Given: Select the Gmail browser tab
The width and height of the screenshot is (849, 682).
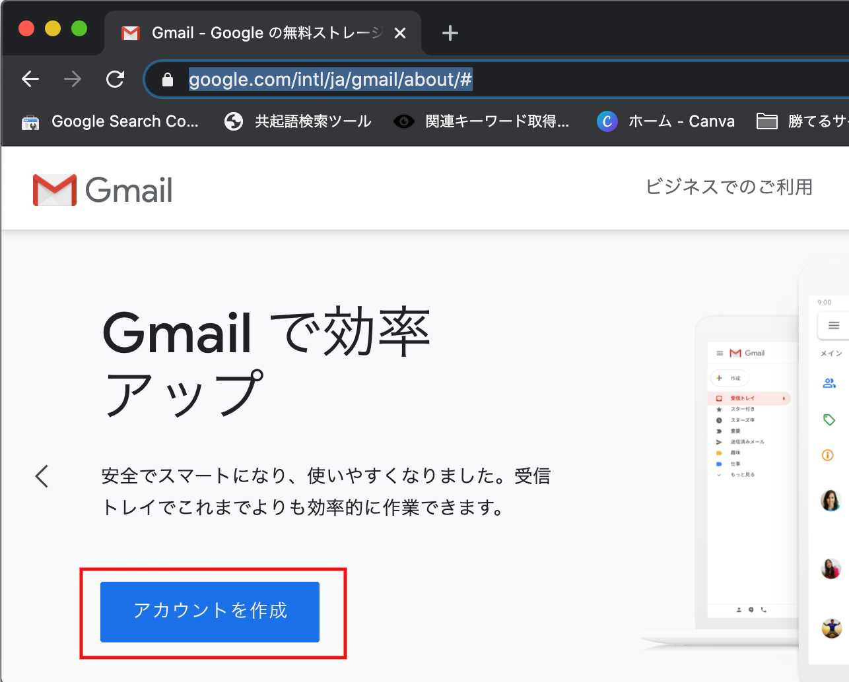Looking at the screenshot, I should coord(263,33).
